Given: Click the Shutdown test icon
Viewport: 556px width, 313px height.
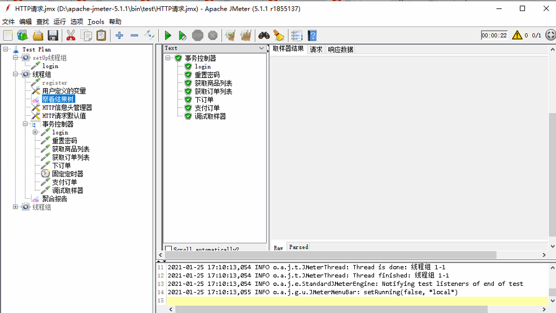Looking at the screenshot, I should click(213, 36).
